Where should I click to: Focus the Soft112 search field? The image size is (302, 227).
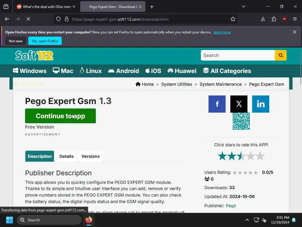pos(238,55)
